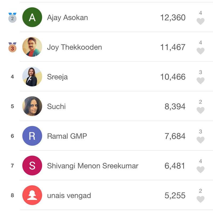
Task: Select the unais vengad name
Action: pos(69,196)
